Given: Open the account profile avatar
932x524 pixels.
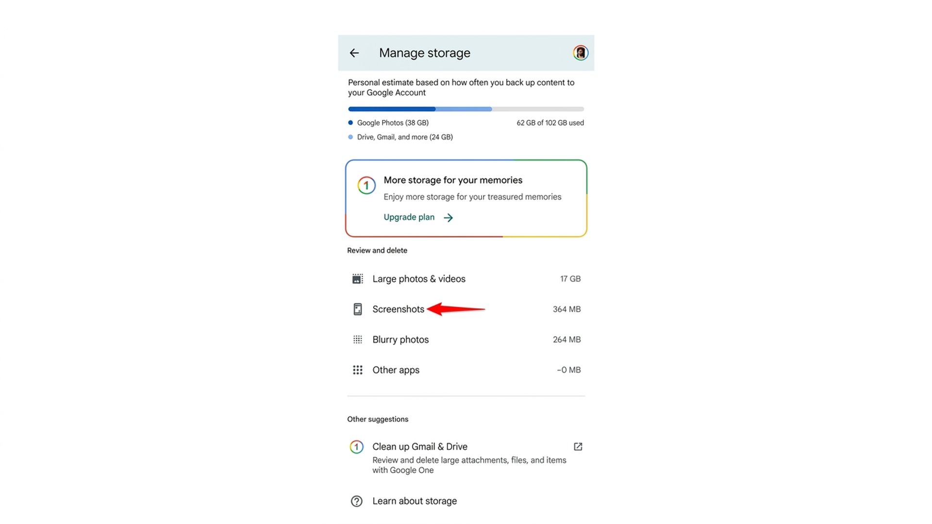Looking at the screenshot, I should 581,53.
